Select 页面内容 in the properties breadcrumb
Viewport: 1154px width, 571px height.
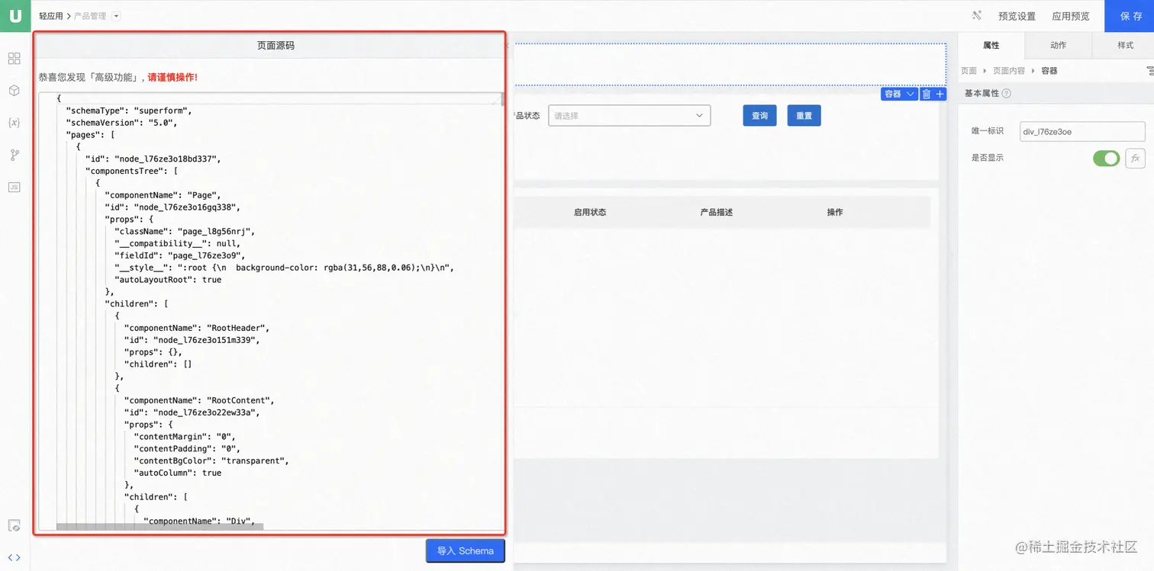1009,71
